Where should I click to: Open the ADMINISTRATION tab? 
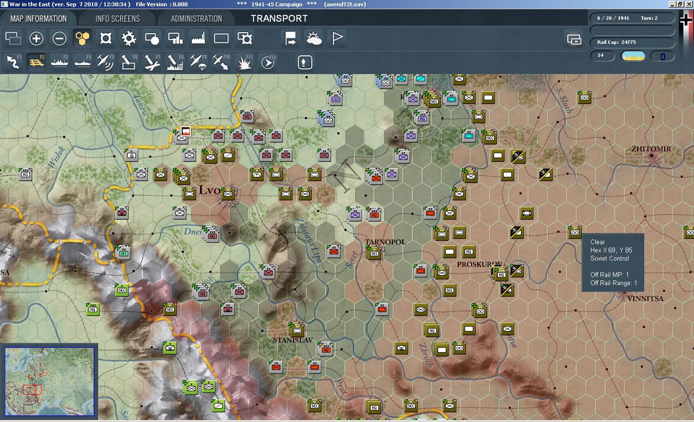point(196,19)
